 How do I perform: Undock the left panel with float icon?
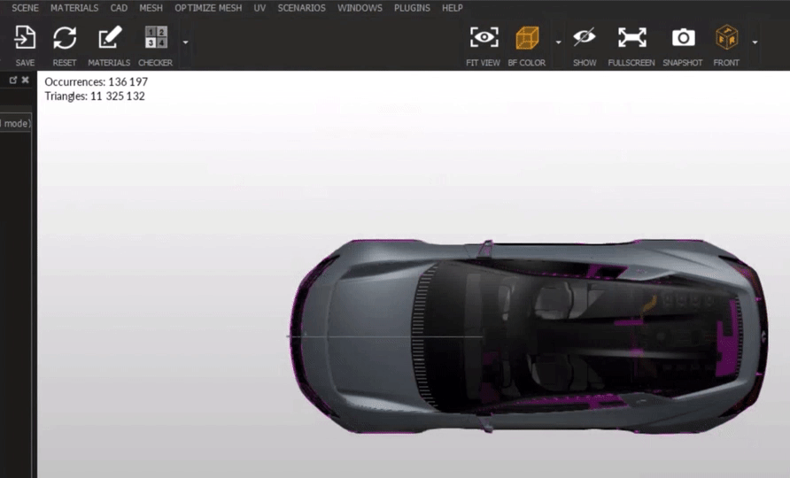pos(13,80)
